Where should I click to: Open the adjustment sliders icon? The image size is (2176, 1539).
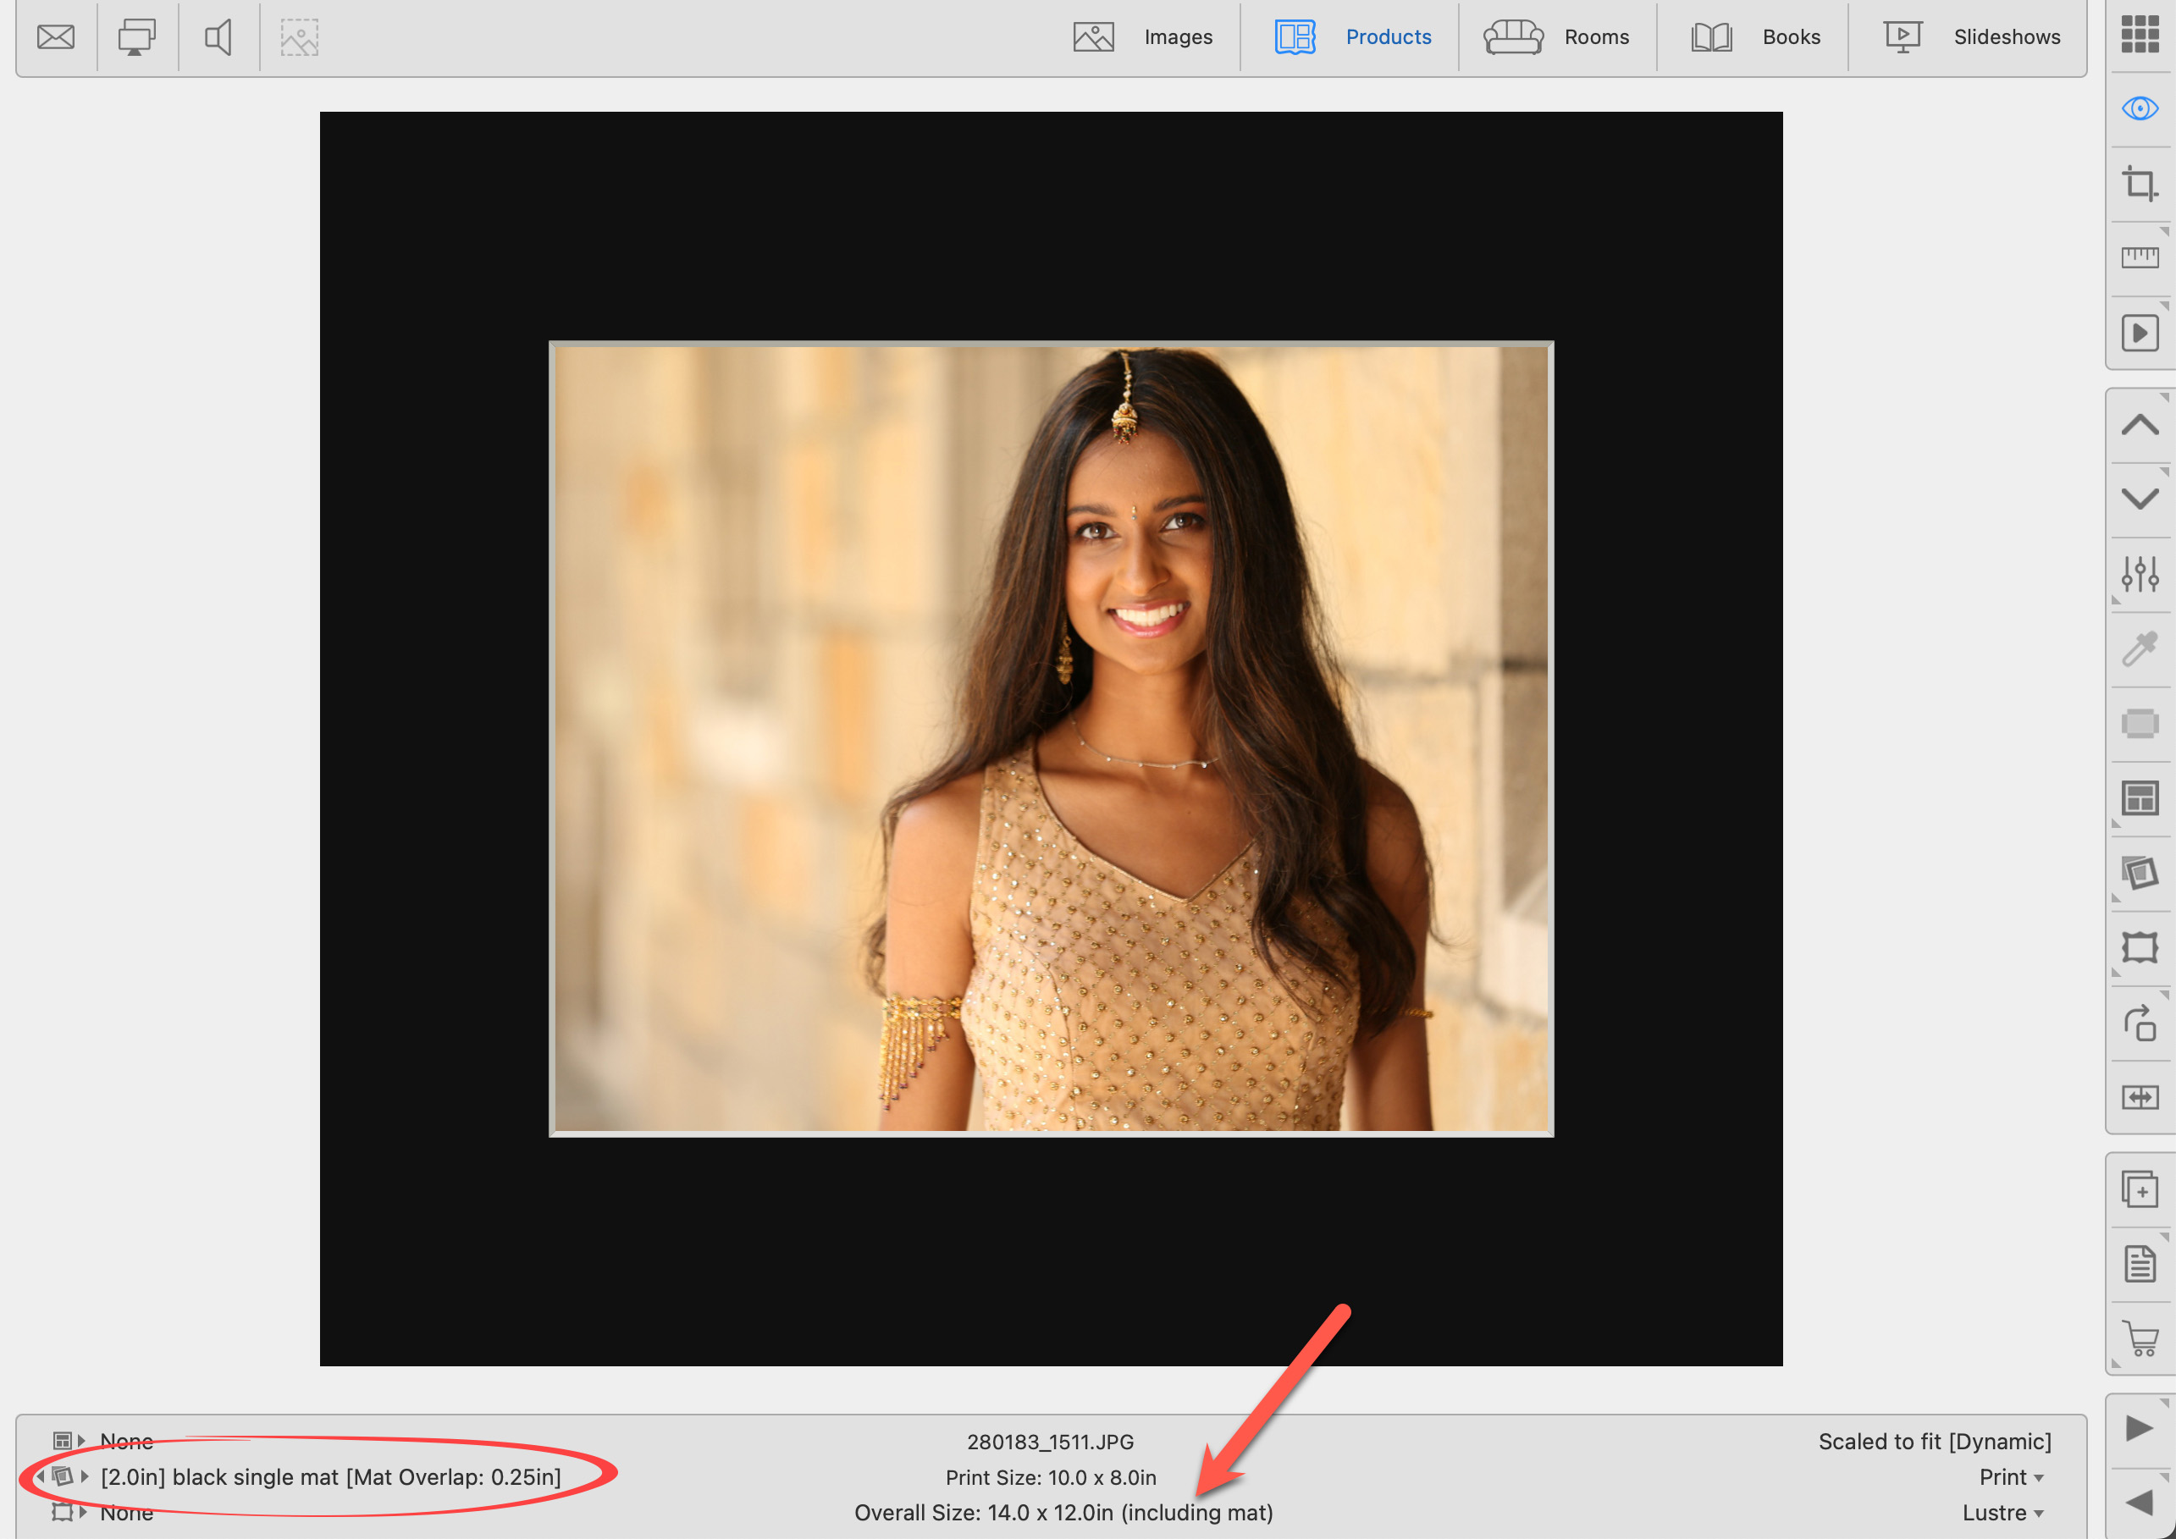pyautogui.click(x=2139, y=574)
